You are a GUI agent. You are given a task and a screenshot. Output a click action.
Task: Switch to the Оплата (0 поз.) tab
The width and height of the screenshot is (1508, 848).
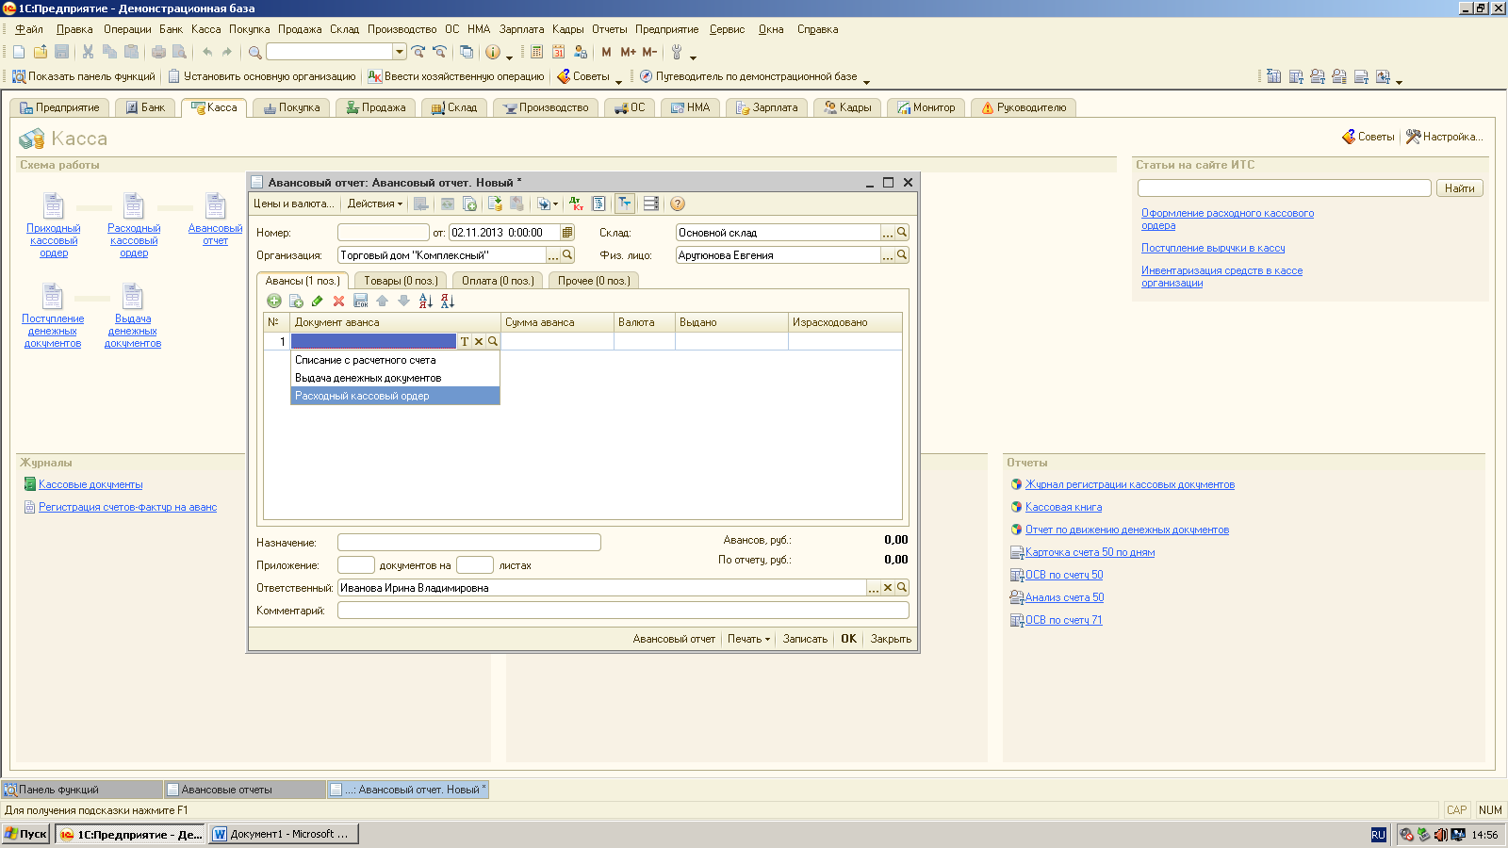498,281
